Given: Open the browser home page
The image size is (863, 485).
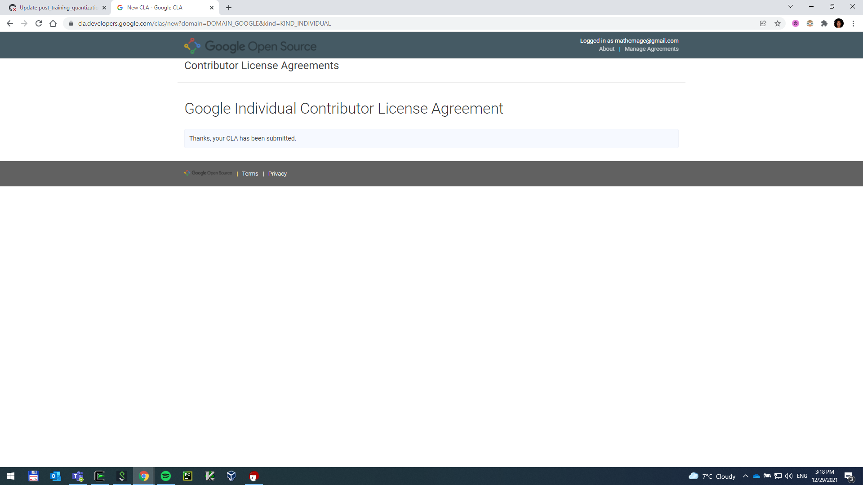Looking at the screenshot, I should coord(53,23).
